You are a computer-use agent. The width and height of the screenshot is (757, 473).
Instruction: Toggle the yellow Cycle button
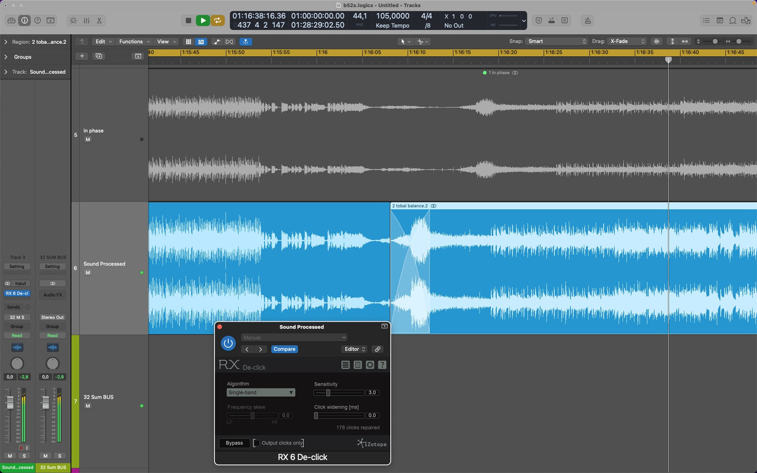coord(218,20)
